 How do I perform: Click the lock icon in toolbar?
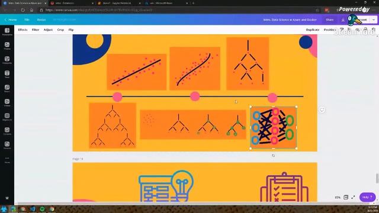pos(365,30)
